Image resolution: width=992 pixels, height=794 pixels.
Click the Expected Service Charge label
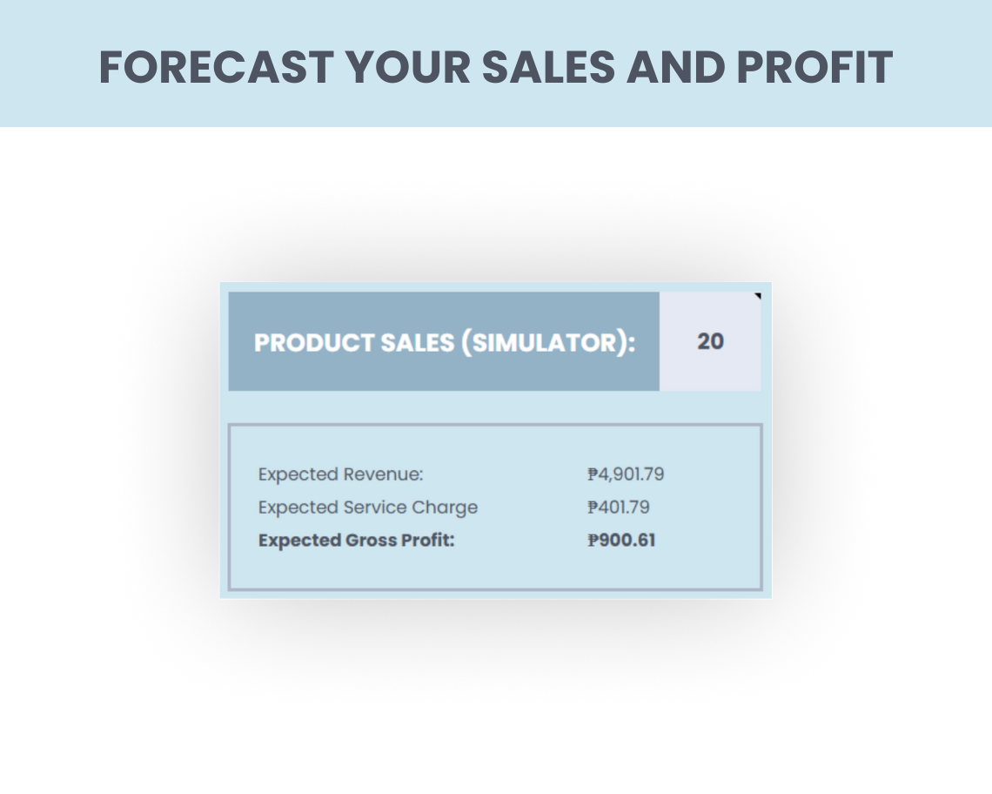click(368, 508)
